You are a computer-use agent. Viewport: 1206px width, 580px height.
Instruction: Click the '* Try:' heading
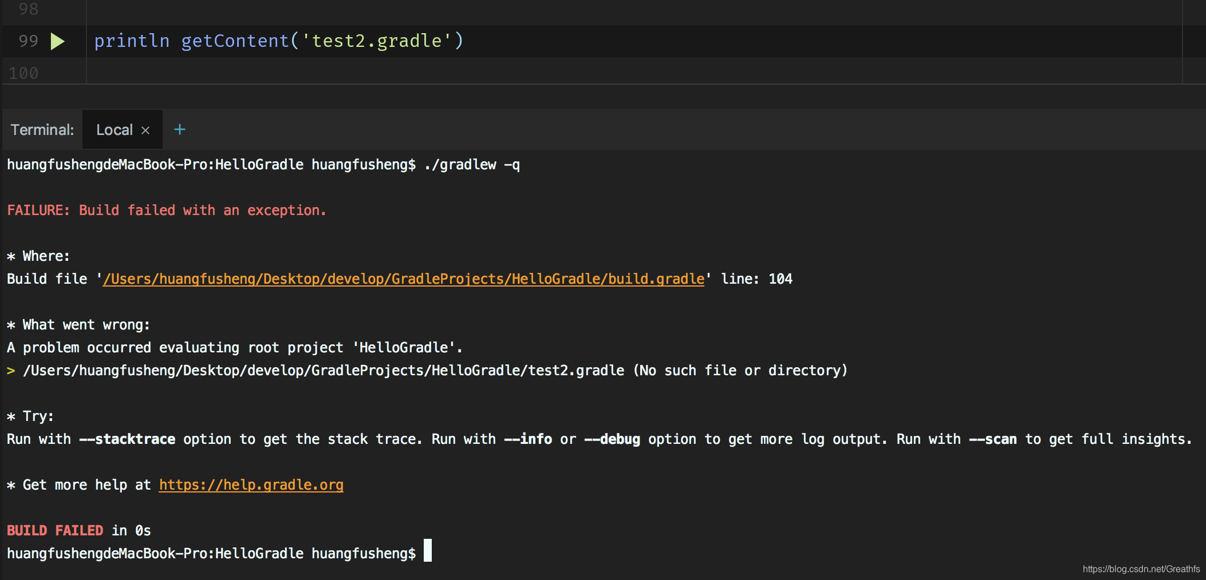(30, 416)
